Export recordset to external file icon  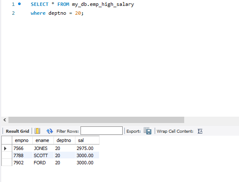[x=148, y=131]
